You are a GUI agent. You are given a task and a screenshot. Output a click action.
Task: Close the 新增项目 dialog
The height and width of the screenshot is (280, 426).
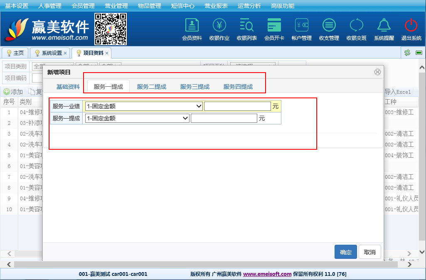point(377,72)
